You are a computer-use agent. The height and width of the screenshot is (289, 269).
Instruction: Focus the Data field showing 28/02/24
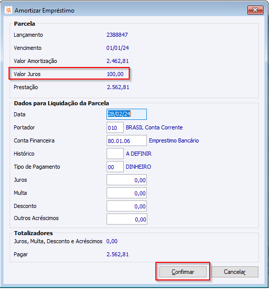(127, 114)
